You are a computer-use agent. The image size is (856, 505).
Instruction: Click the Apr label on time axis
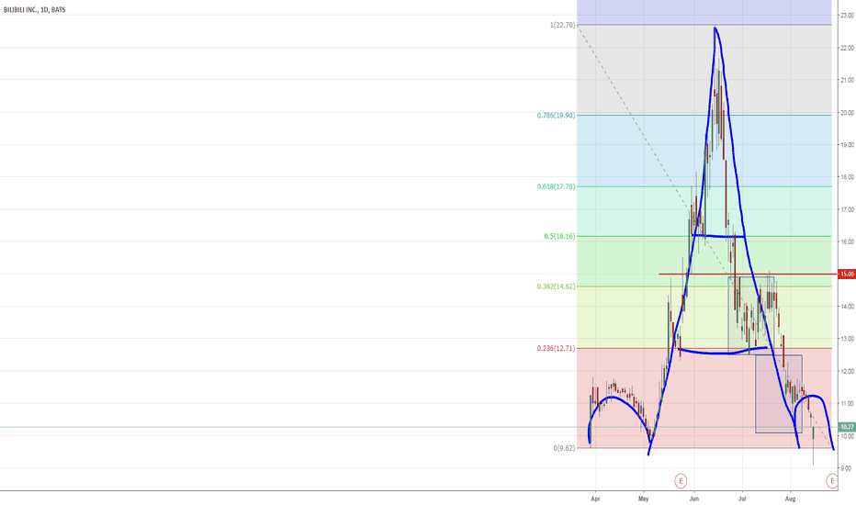[595, 499]
